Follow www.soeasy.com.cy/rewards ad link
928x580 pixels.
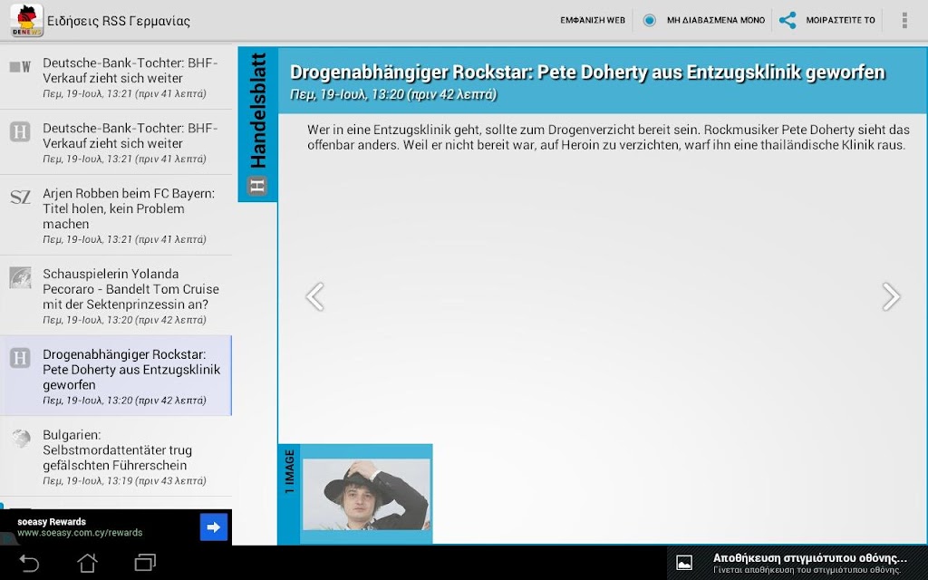pos(80,533)
